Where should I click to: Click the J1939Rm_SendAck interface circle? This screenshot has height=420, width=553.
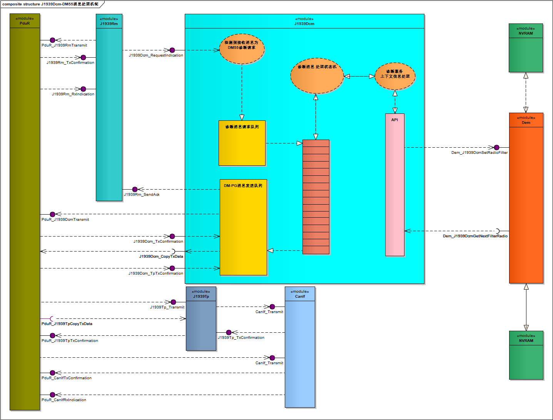pos(135,189)
